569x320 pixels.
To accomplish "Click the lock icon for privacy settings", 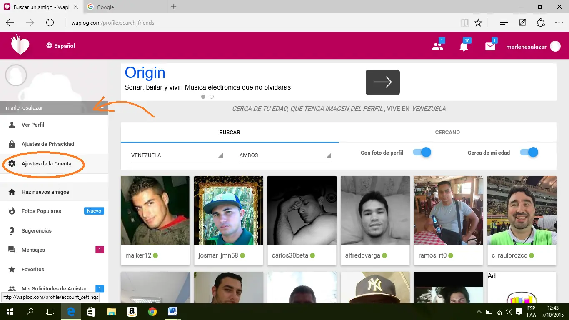I will (x=12, y=144).
